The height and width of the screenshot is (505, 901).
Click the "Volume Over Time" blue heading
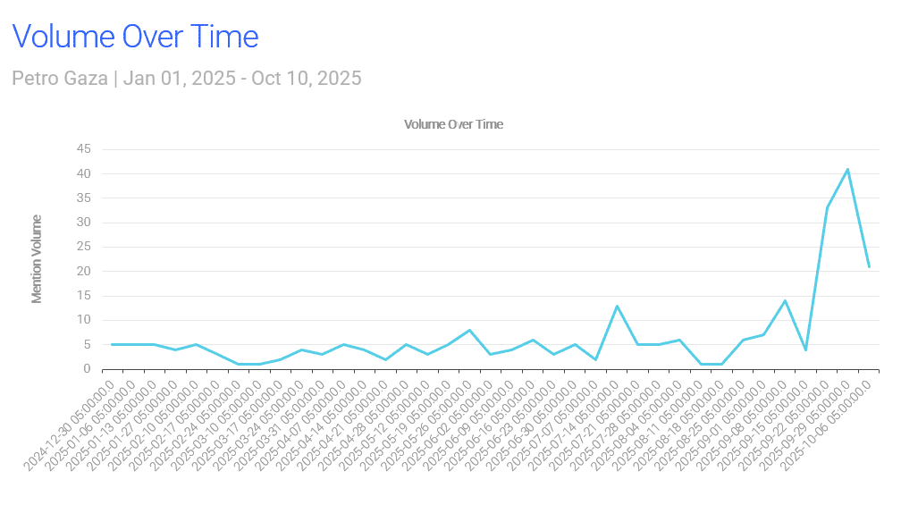point(135,37)
